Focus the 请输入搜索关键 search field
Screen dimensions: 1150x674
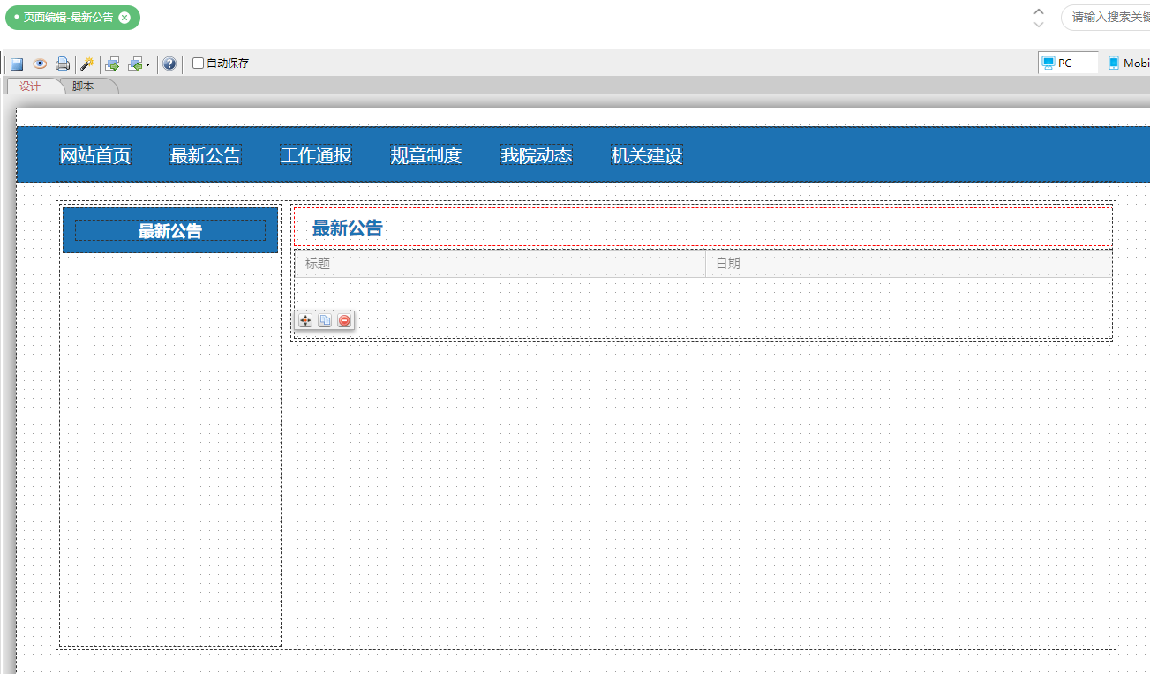click(x=1106, y=17)
